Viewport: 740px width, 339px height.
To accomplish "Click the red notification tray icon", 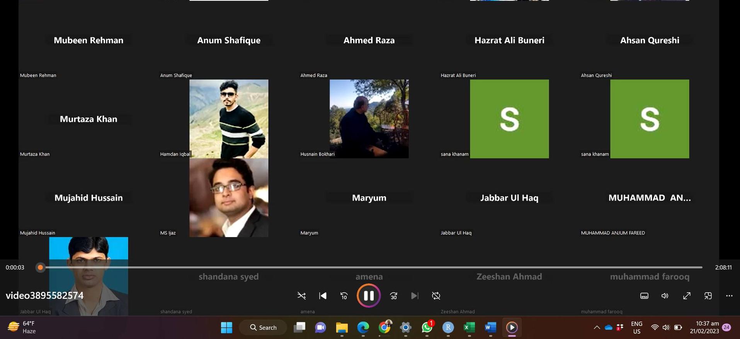I will (619, 327).
